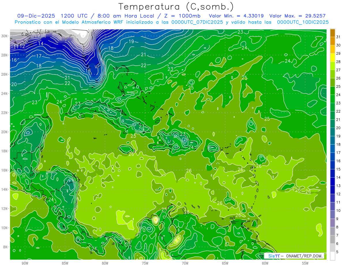Viewport: 346px width, 267px height.
Task: Click the '14' contour label on the map
Action: [41, 43]
